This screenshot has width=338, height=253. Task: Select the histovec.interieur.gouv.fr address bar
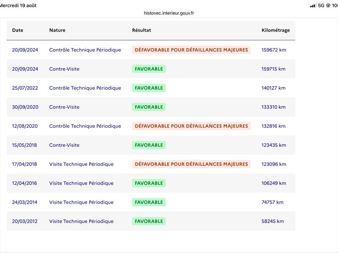coord(169,13)
